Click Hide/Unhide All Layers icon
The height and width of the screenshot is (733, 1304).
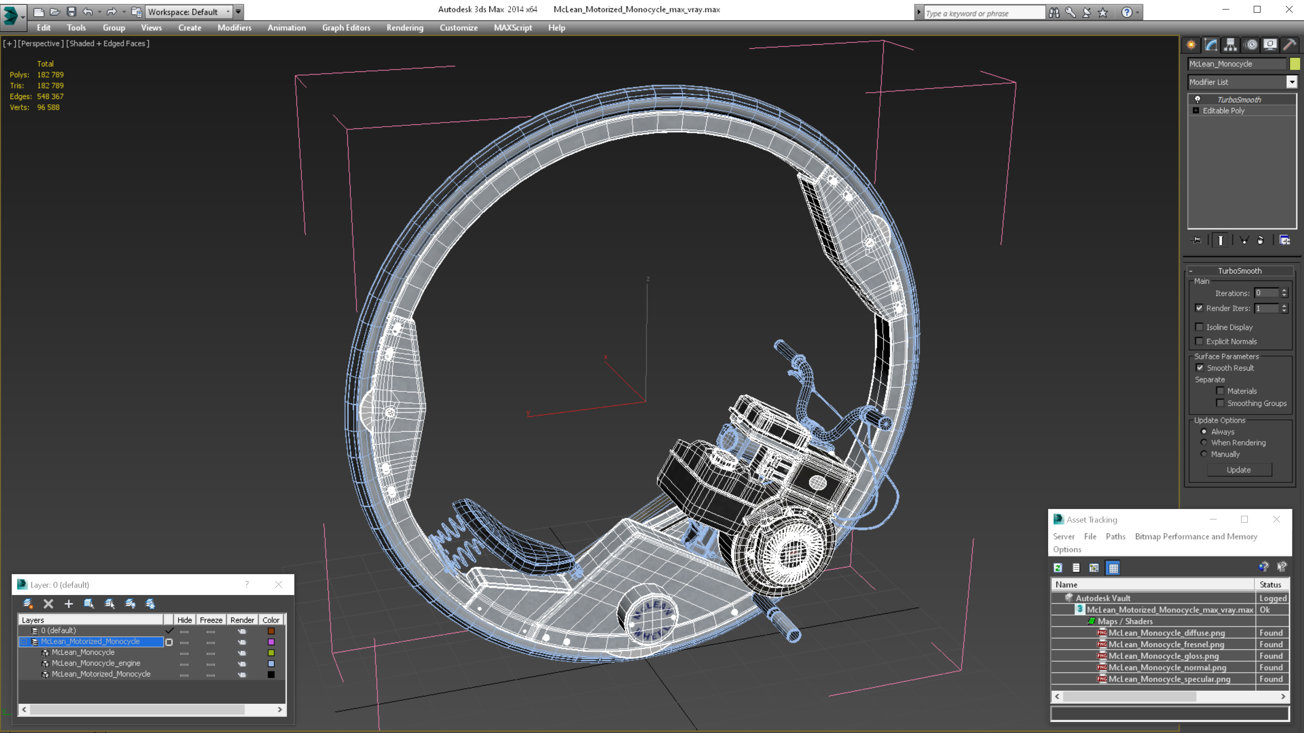(x=130, y=604)
